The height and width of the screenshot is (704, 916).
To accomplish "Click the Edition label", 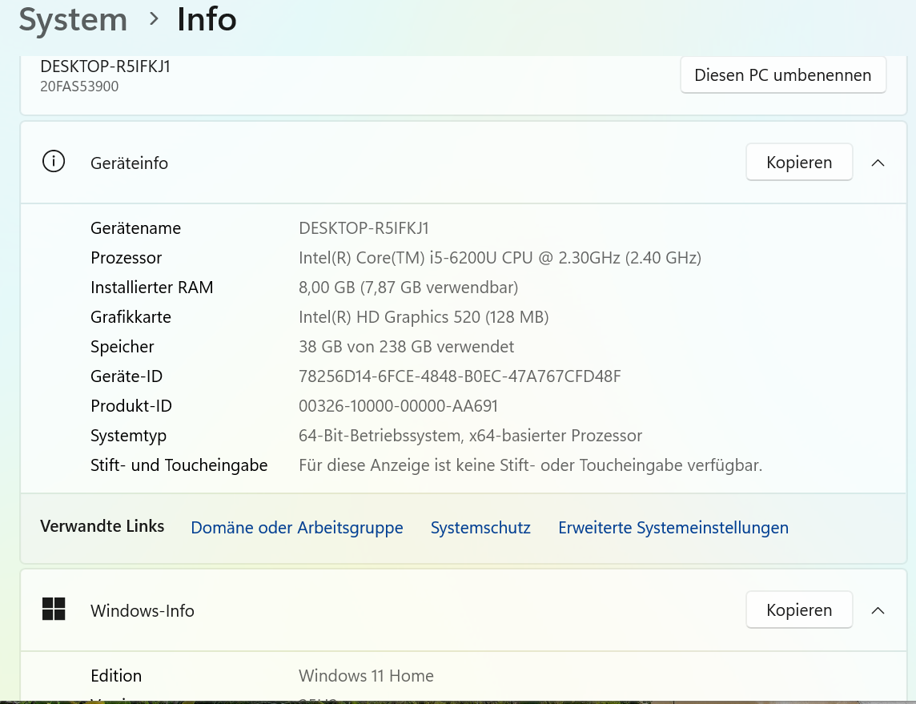I will (116, 675).
